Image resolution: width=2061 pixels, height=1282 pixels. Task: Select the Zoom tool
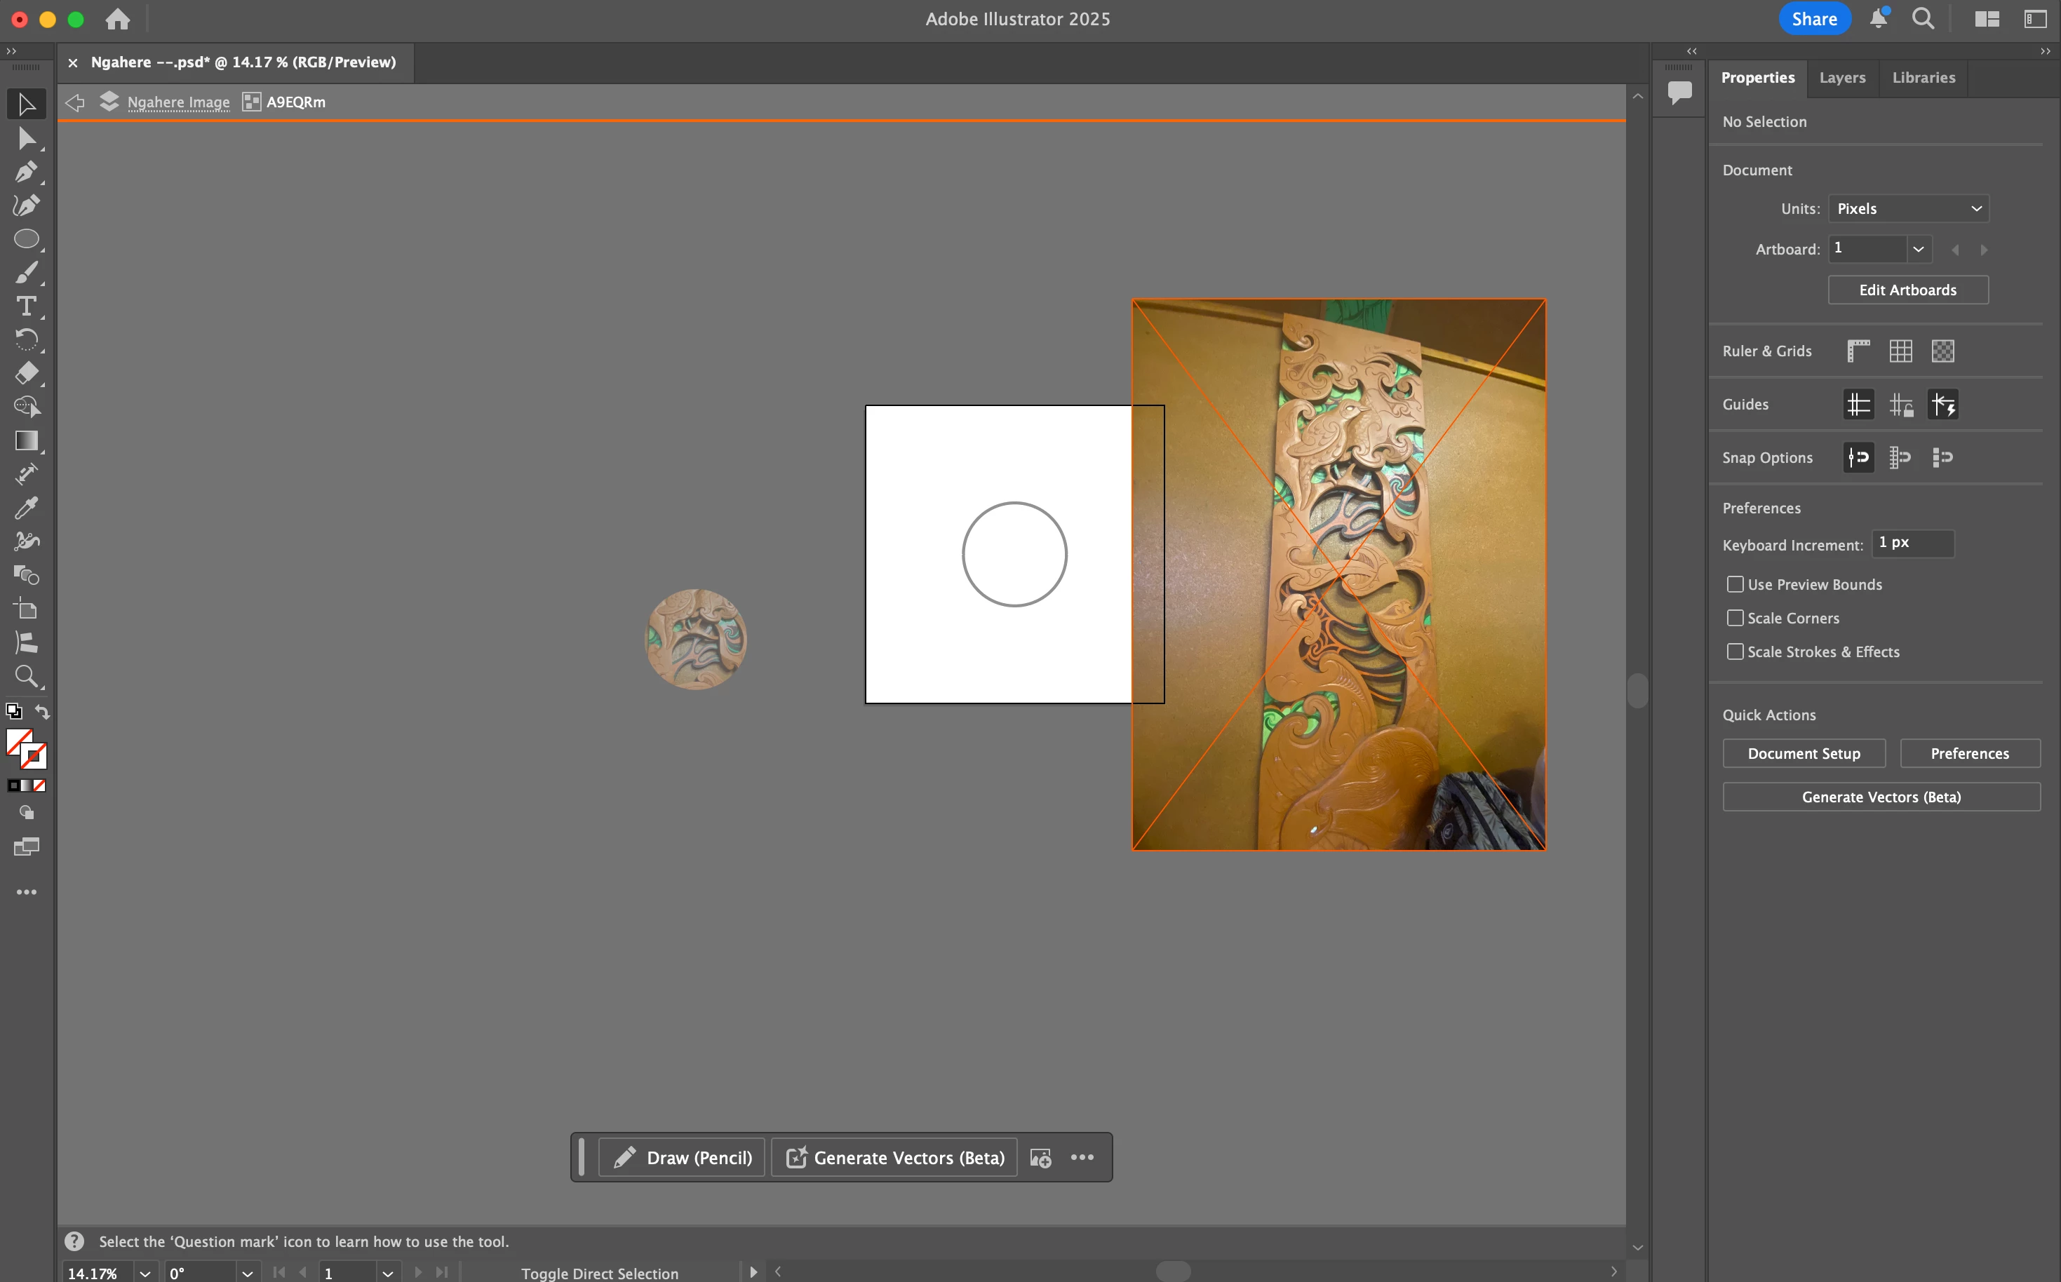coord(25,676)
